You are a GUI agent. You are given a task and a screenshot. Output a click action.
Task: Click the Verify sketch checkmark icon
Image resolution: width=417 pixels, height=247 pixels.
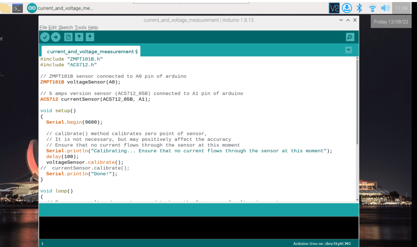coord(45,37)
